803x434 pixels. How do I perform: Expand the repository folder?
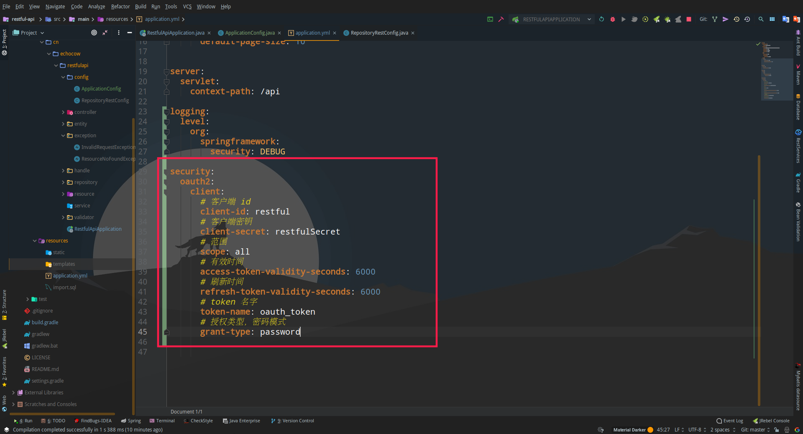(x=63, y=182)
